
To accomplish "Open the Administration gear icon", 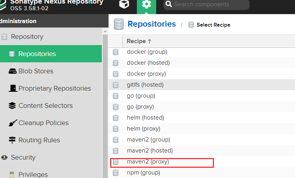I will click(x=146, y=5).
